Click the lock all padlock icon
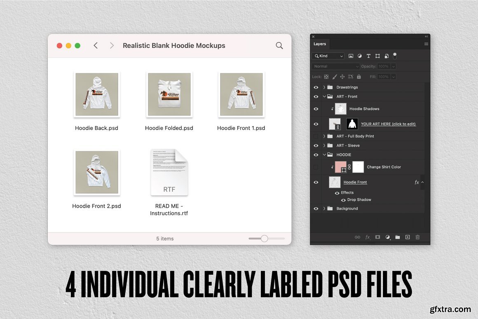 point(358,77)
